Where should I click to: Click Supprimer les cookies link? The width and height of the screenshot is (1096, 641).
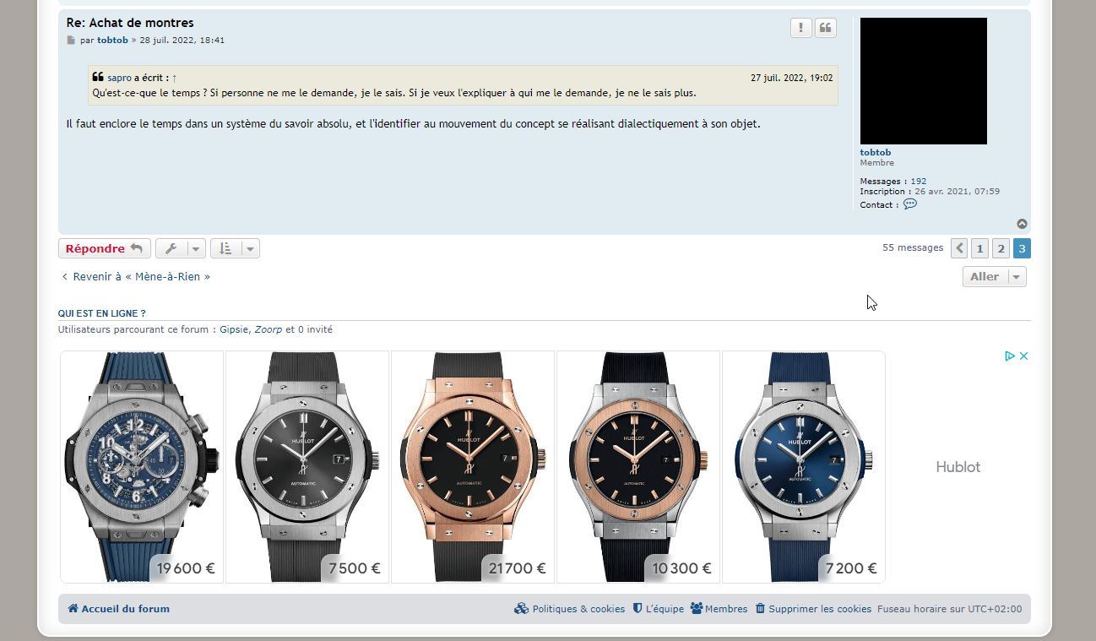pyautogui.click(x=813, y=609)
